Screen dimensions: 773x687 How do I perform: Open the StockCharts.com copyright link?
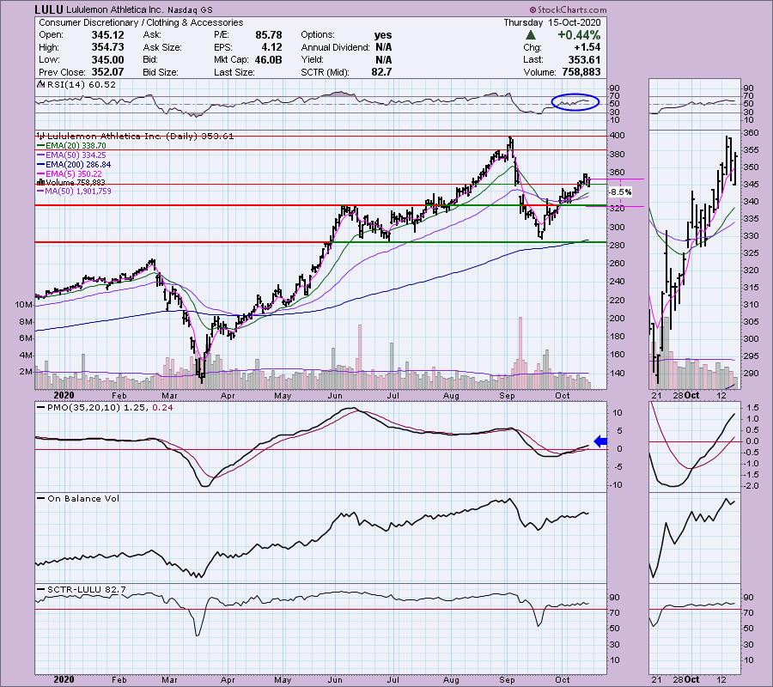(x=569, y=9)
